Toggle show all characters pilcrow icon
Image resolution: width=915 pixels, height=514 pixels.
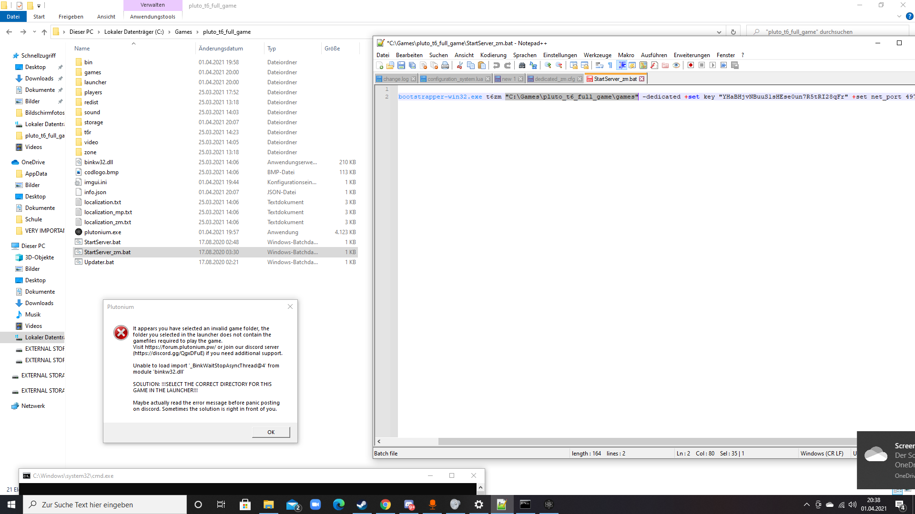tap(610, 65)
